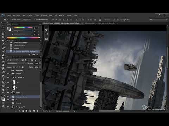
Task: Collapse the Texturen group
Action: [11, 73]
